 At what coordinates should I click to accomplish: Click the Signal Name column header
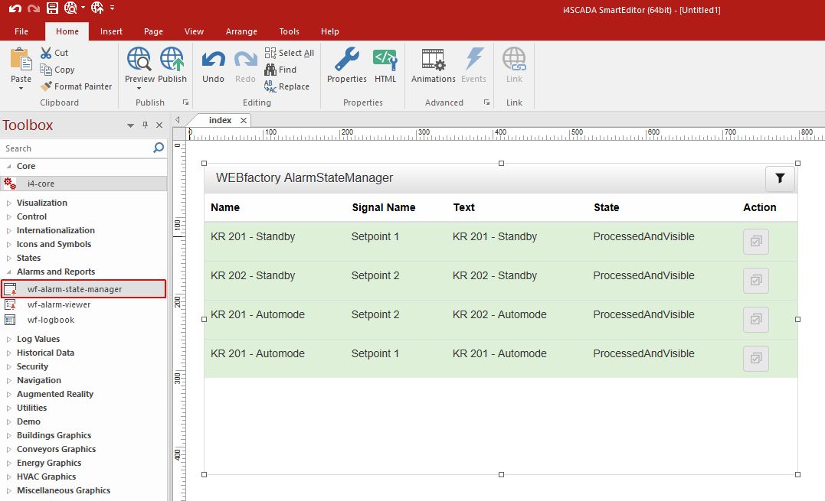(384, 207)
